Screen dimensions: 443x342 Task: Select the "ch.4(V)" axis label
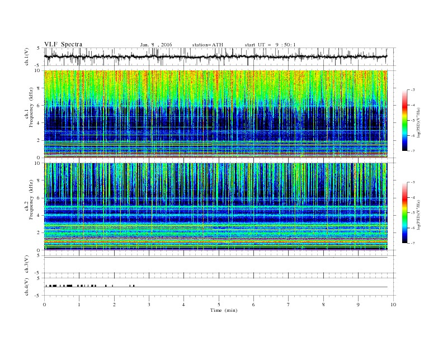(27, 287)
